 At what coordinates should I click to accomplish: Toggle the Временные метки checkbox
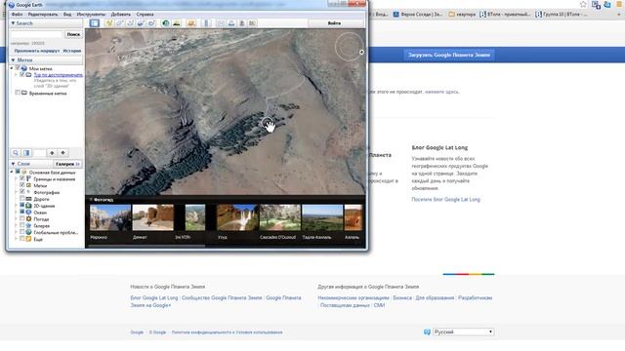coord(18,93)
